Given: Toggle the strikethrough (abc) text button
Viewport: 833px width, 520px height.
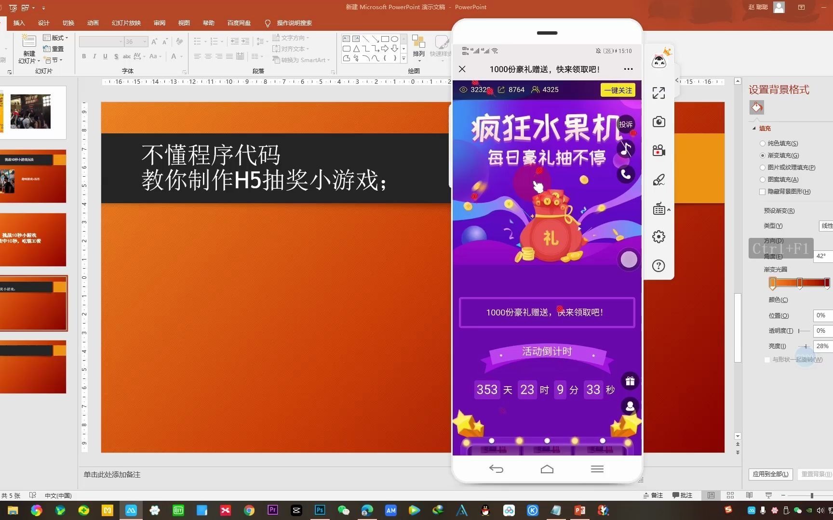Looking at the screenshot, I should pos(126,56).
